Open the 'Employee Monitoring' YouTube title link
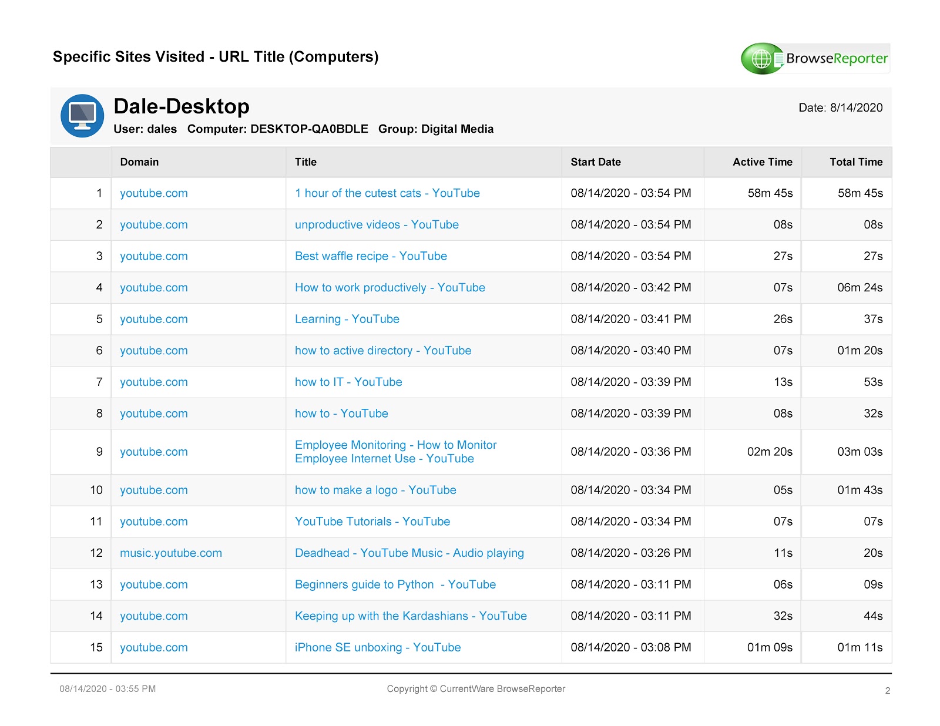The width and height of the screenshot is (940, 726). coord(395,452)
